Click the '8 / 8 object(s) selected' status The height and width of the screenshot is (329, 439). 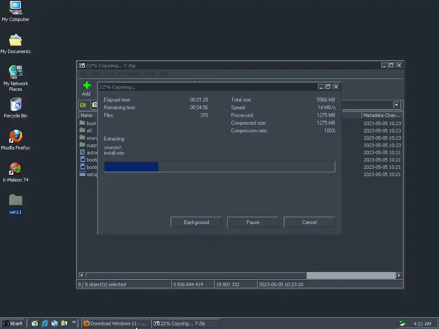[x=102, y=284]
